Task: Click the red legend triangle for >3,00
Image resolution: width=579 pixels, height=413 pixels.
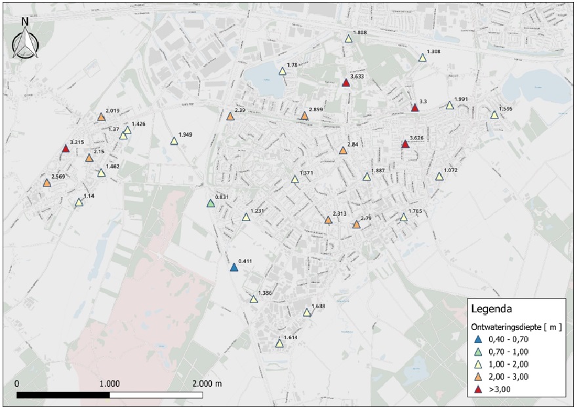Action: (x=479, y=389)
